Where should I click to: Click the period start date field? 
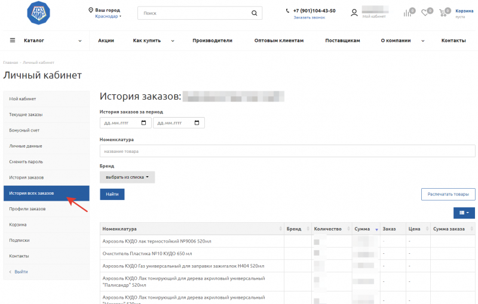pos(125,123)
